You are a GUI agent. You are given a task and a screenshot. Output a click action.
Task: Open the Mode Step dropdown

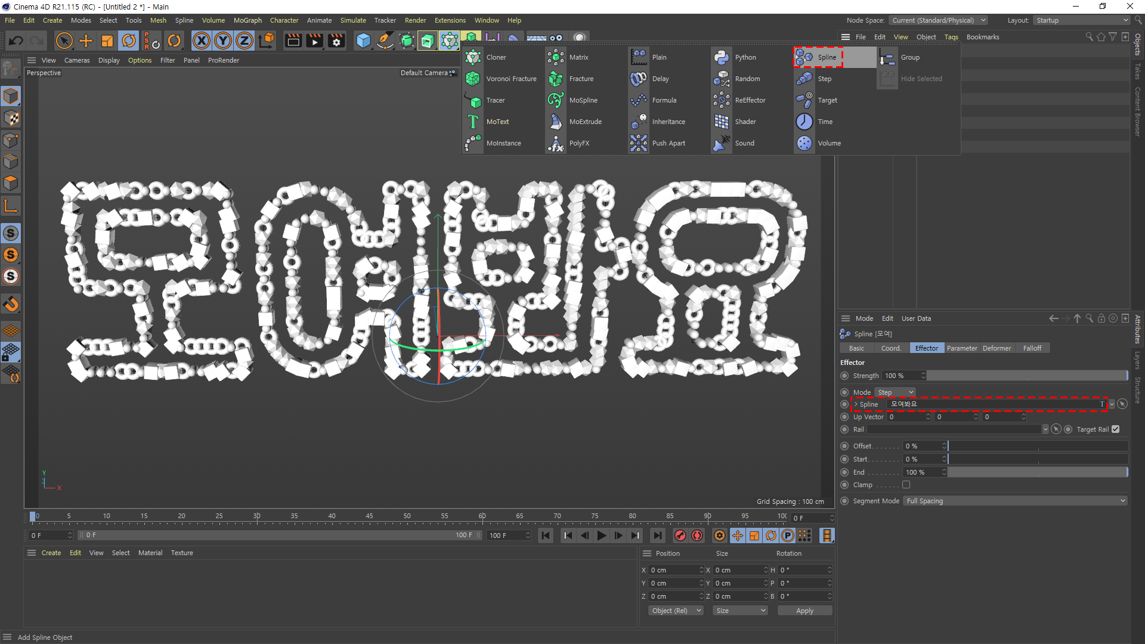[895, 392]
